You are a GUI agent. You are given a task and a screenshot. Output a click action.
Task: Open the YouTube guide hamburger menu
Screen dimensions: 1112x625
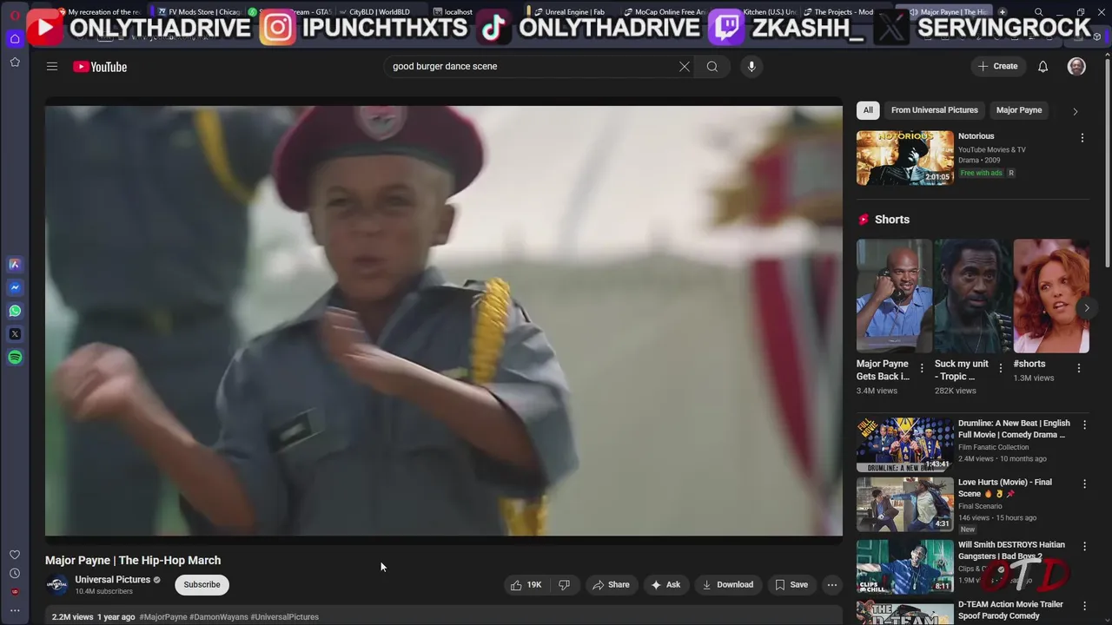[52, 67]
